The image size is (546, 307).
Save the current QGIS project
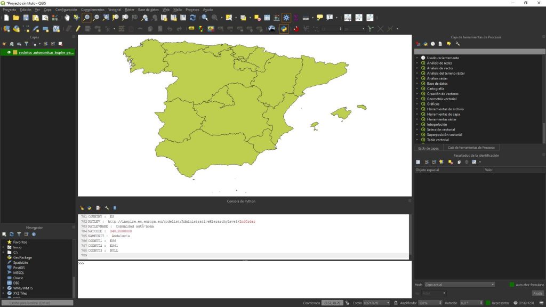pyautogui.click(x=26, y=18)
